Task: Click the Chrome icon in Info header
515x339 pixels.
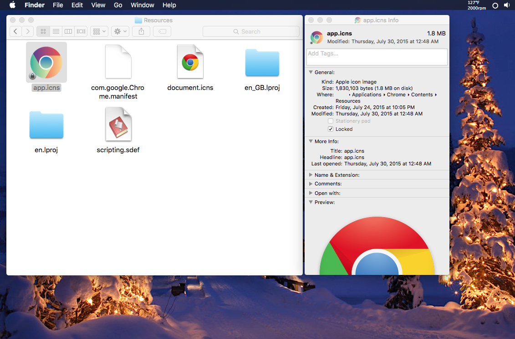Action: [316, 37]
